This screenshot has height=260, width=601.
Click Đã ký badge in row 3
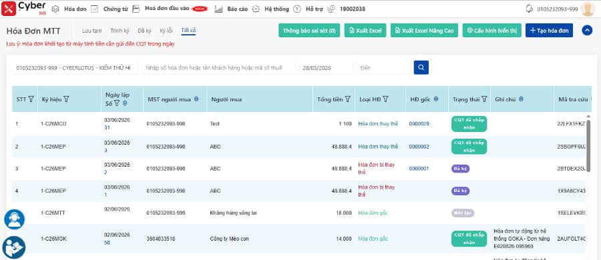(460, 169)
